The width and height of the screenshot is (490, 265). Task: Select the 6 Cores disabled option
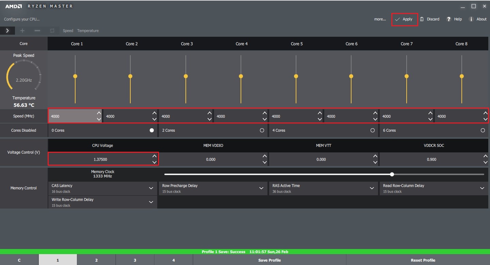[483, 130]
